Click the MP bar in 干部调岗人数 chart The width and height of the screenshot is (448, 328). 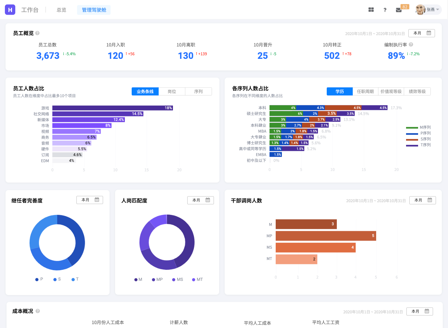pyautogui.click(x=325, y=236)
